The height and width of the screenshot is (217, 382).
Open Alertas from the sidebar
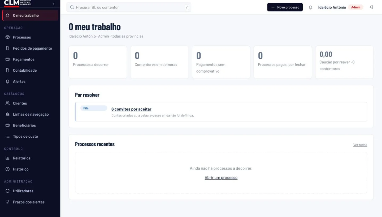30,81
